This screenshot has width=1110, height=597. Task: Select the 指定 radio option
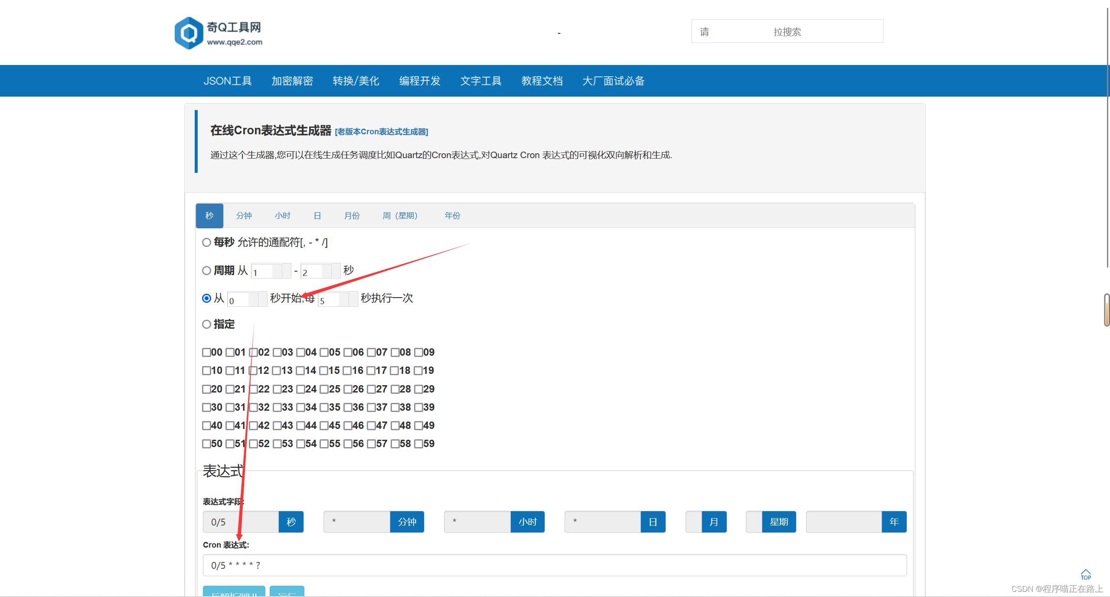(x=206, y=324)
